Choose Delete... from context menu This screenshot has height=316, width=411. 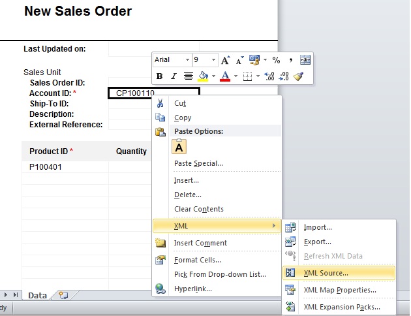188,195
